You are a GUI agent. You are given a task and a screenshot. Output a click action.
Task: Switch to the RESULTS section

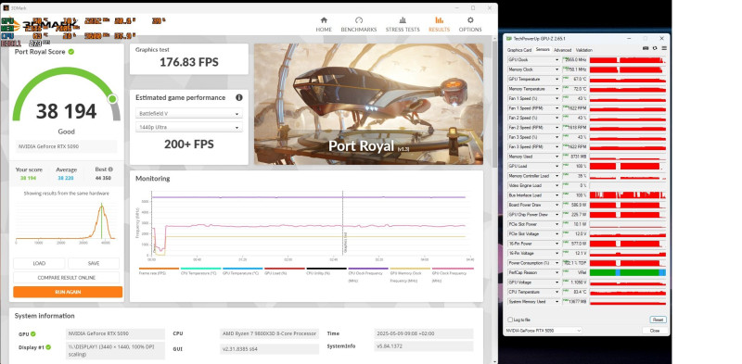439,25
